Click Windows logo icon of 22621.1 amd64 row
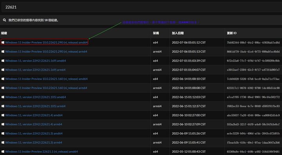The image size is (282, 155). [x=3, y=151]
